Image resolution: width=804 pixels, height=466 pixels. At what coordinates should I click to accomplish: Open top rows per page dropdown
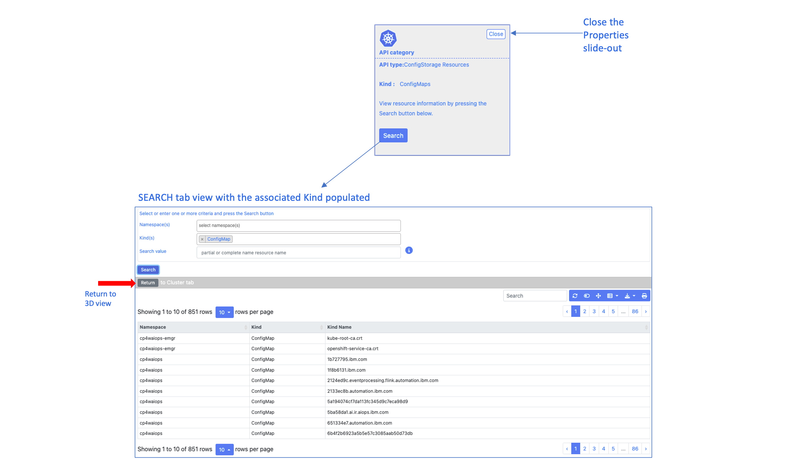pos(224,312)
